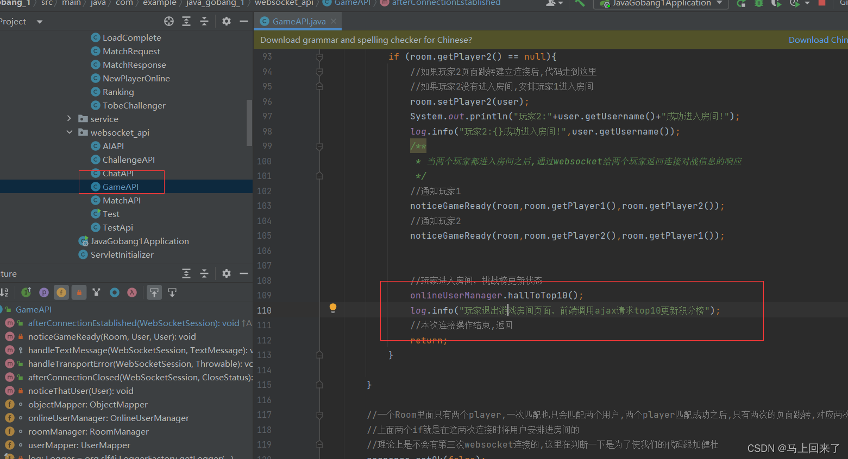Screen dimensions: 848x459
Task: Toggle code fold marker at line 115
Action: [319, 385]
